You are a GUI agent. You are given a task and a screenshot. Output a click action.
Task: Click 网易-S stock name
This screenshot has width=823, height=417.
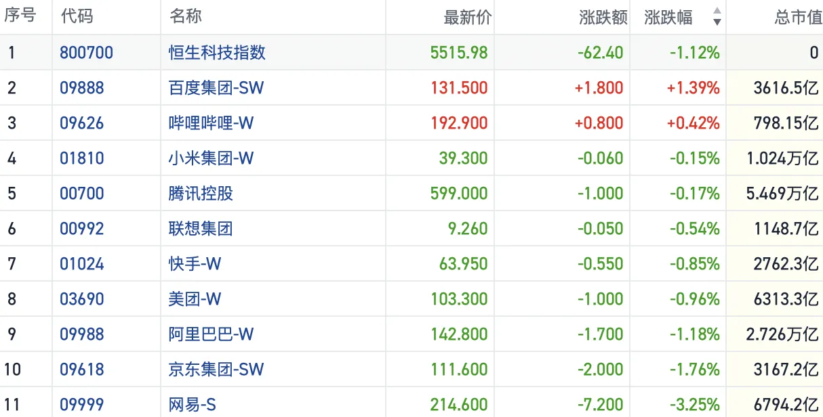click(x=193, y=405)
